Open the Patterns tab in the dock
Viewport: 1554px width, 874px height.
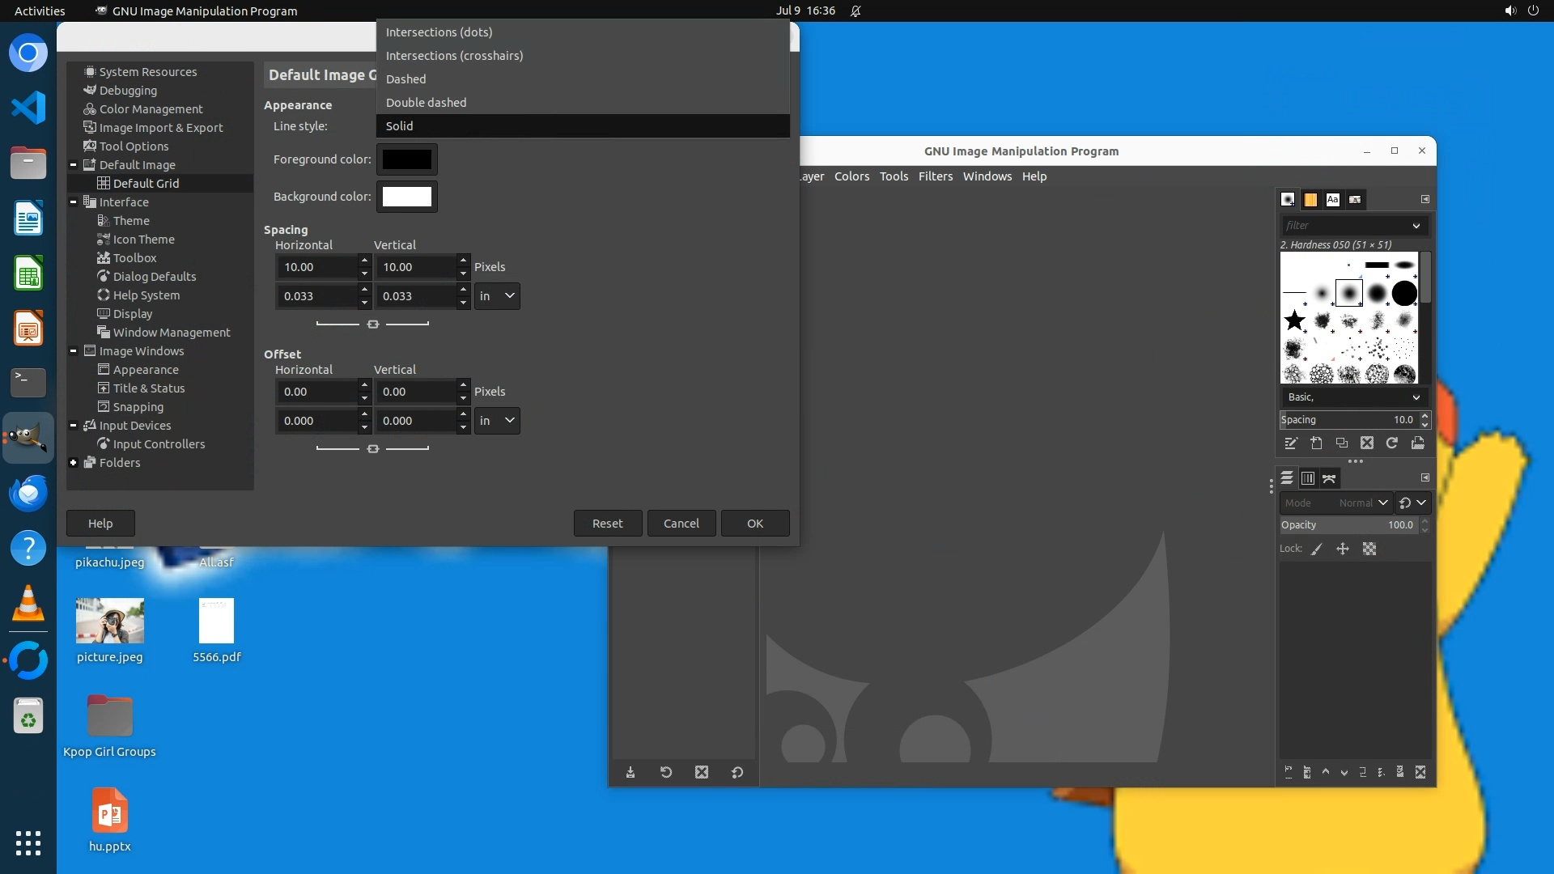(x=1310, y=200)
